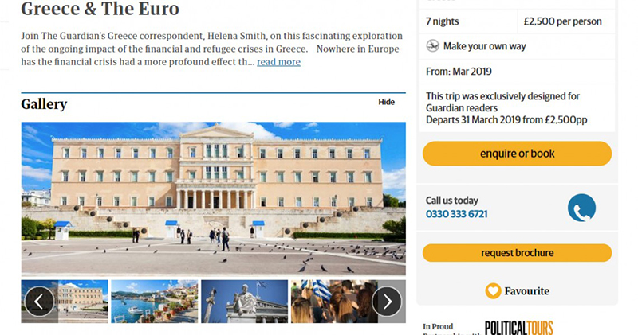This screenshot has width=638, height=335.
Task: Click the Greece & The Euro heading
Action: pyautogui.click(x=100, y=9)
